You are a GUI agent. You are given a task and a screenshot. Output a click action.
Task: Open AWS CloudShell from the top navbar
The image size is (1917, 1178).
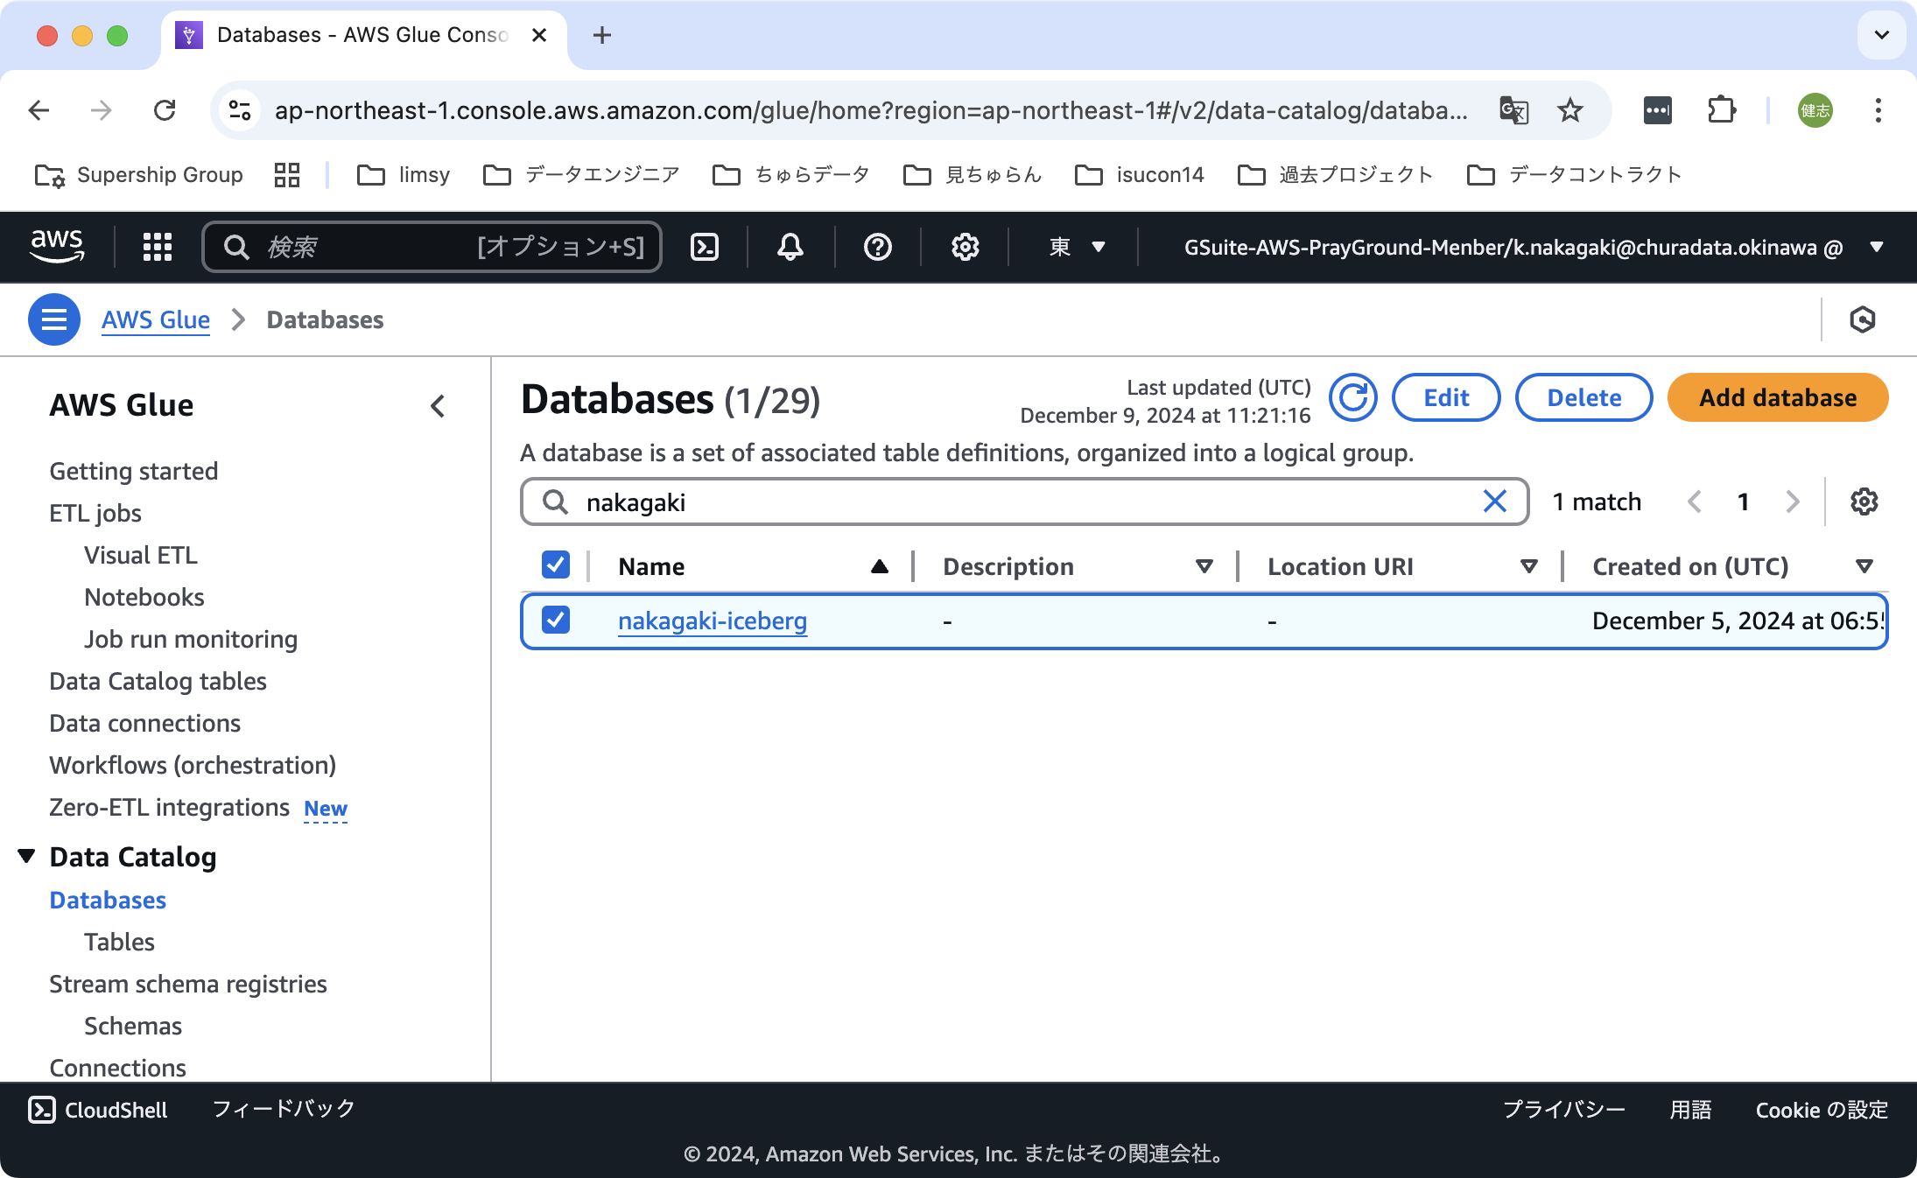705,247
